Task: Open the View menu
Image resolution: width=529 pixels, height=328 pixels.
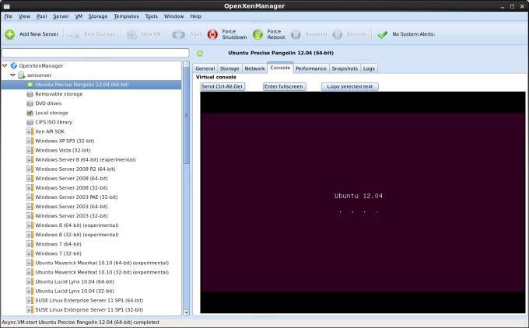Action: click(x=24, y=16)
